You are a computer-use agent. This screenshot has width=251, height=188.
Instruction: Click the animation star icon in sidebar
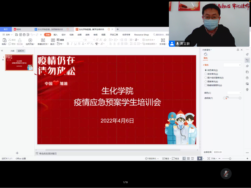pyautogui.click(x=247, y=66)
